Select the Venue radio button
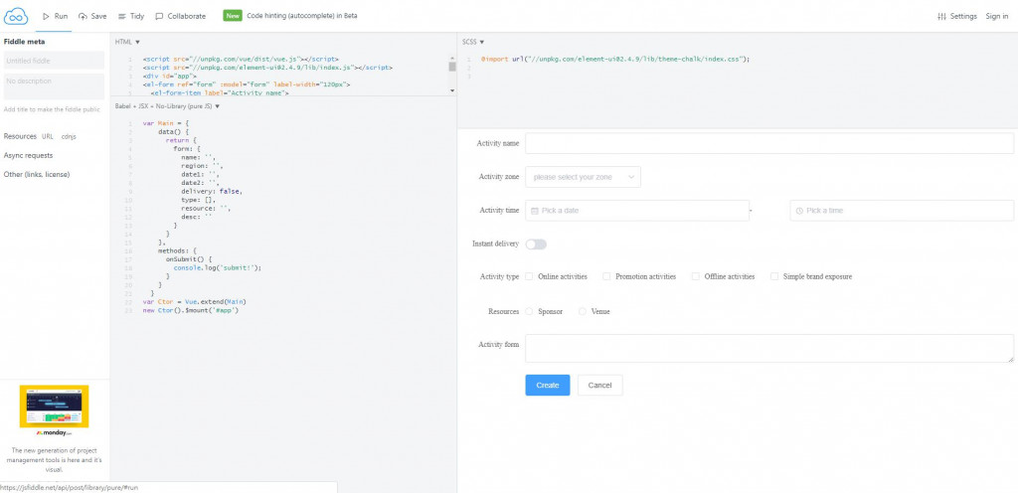Viewport: 1018px width, 493px height. tap(583, 311)
